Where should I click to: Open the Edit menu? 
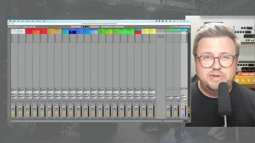pos(22,21)
